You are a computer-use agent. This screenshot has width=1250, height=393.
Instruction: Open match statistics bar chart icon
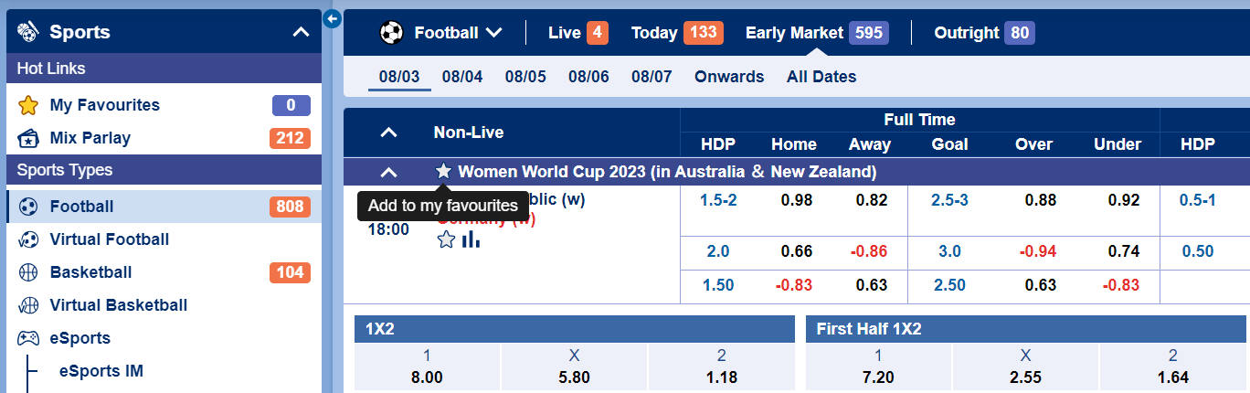[x=471, y=239]
